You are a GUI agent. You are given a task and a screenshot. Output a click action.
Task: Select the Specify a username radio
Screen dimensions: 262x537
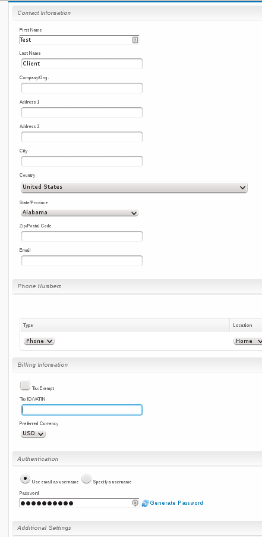(86, 479)
